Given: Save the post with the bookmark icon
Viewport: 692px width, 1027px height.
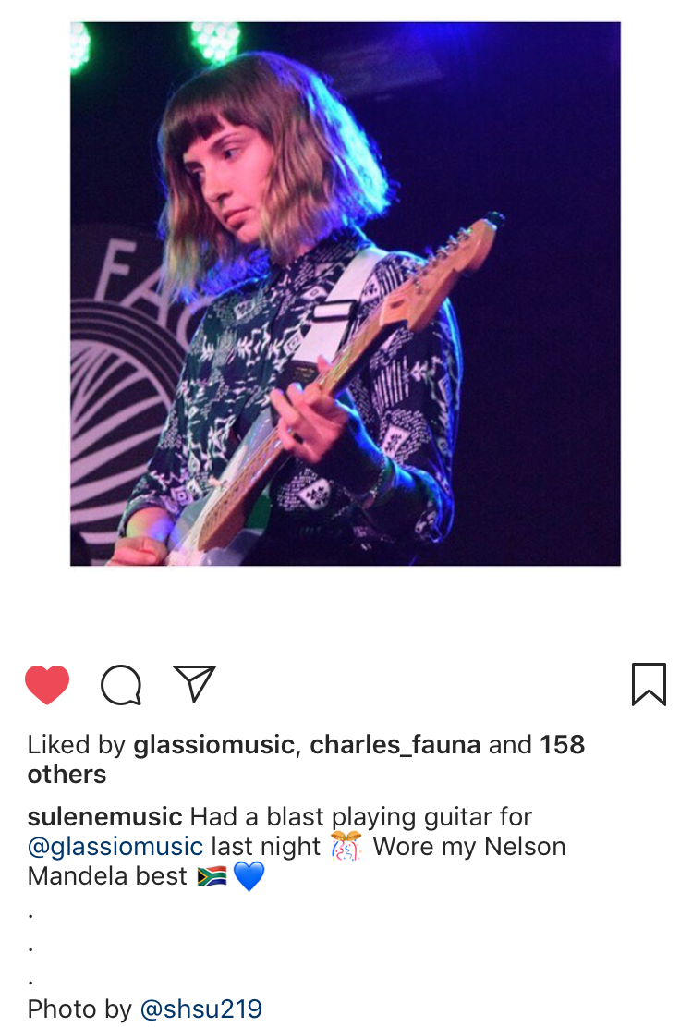Looking at the screenshot, I should click(x=649, y=684).
